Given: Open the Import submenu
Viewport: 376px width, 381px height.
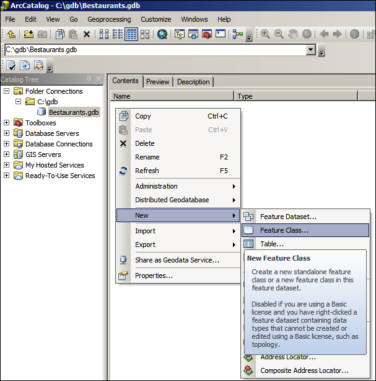Looking at the screenshot, I should 178,231.
